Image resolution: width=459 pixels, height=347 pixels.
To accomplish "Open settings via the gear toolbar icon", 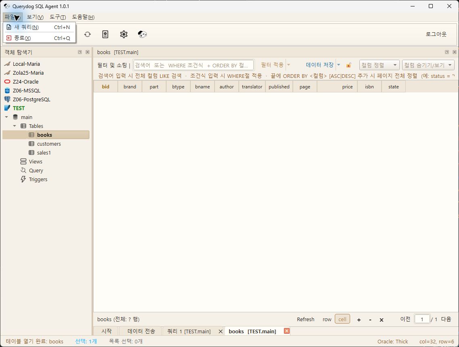I will click(124, 34).
